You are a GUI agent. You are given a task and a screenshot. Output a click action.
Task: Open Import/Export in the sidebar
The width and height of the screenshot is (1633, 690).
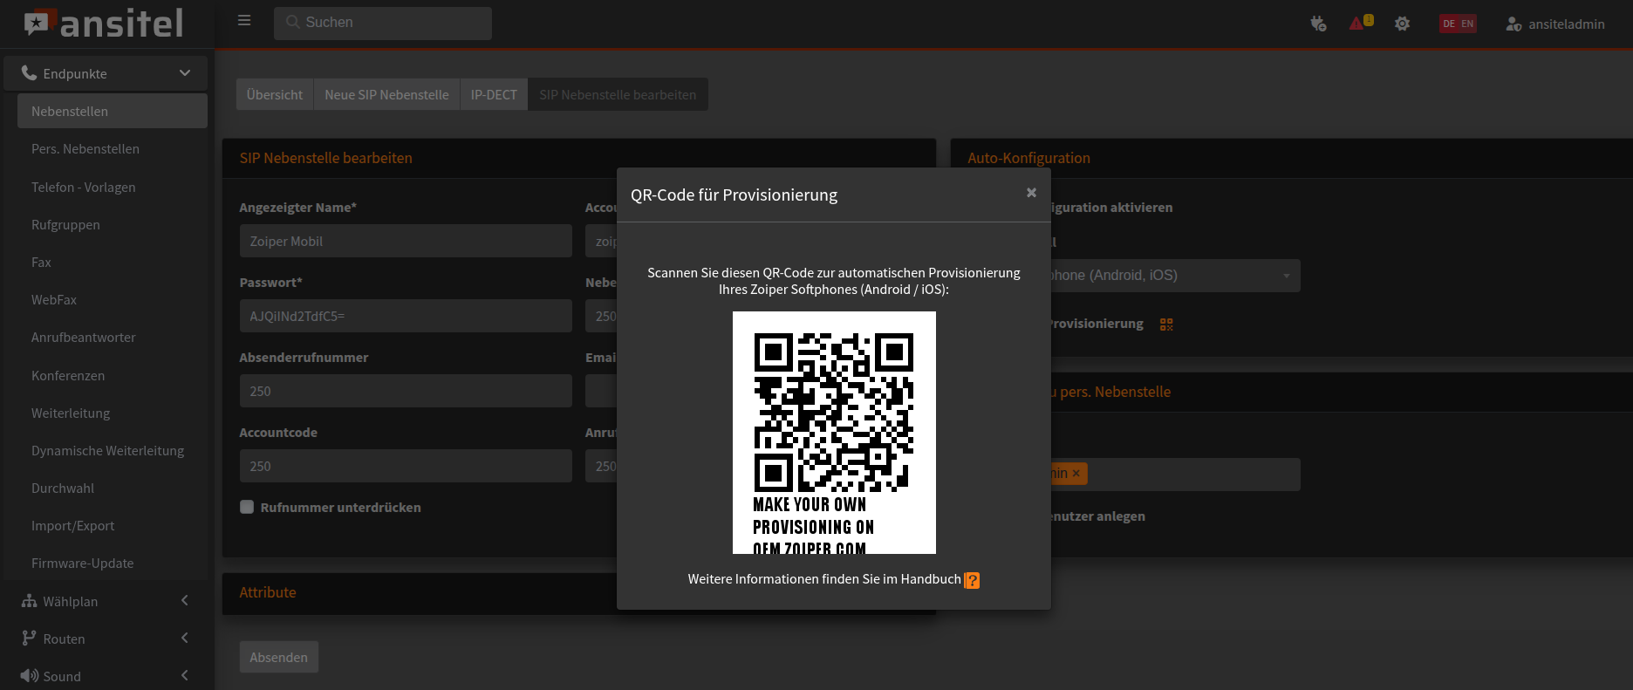click(113, 526)
